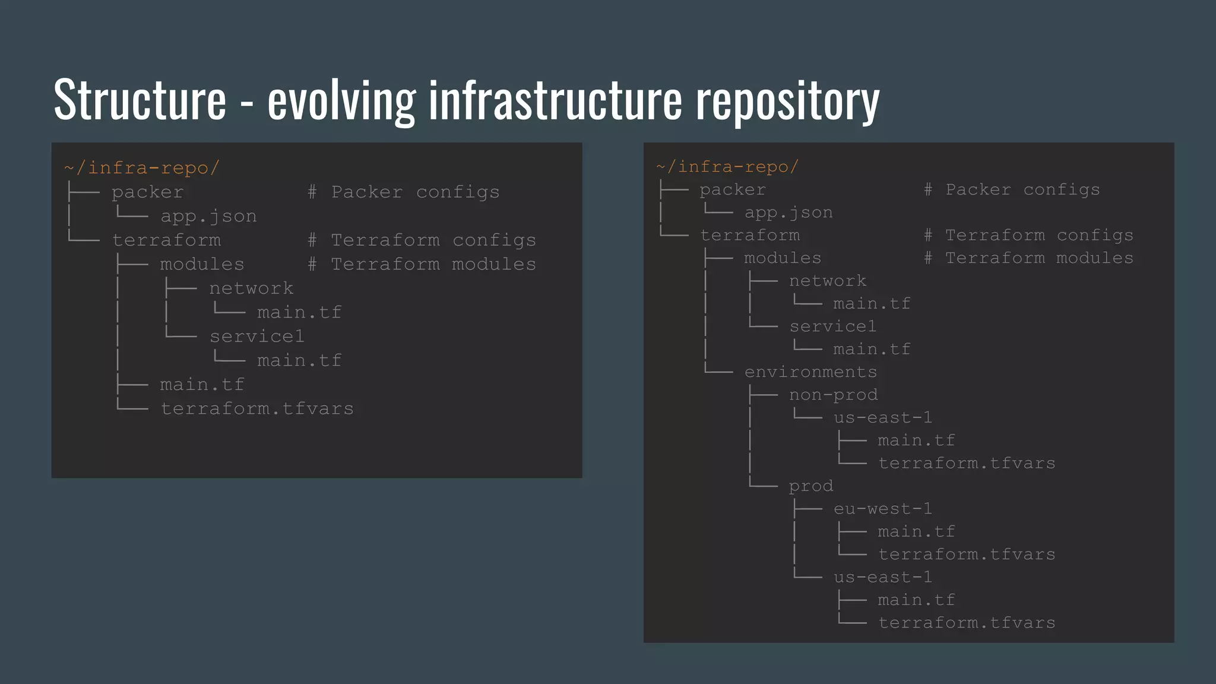1216x684 pixels.
Task: Click 'prod' folder in right tree
Action: click(x=810, y=486)
